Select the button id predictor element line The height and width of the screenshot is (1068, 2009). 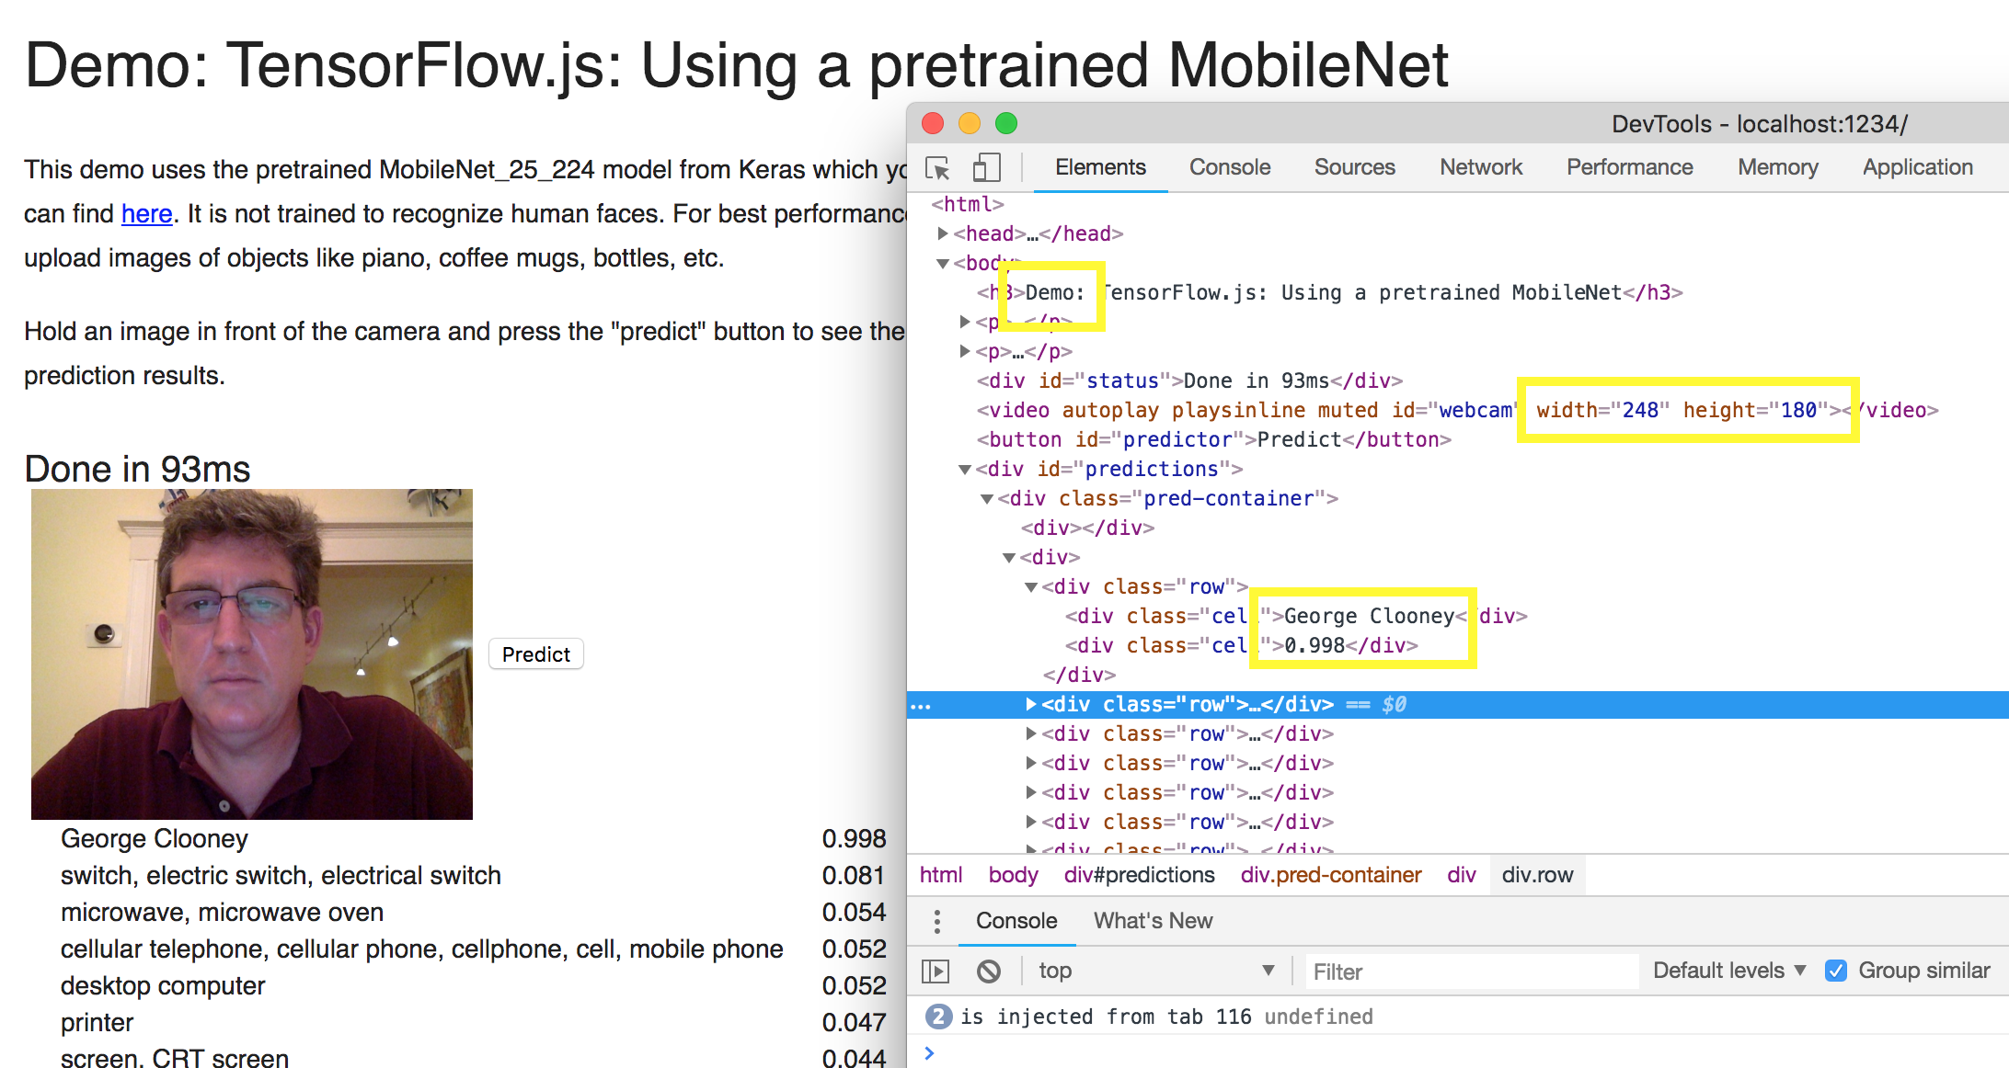click(x=1213, y=439)
